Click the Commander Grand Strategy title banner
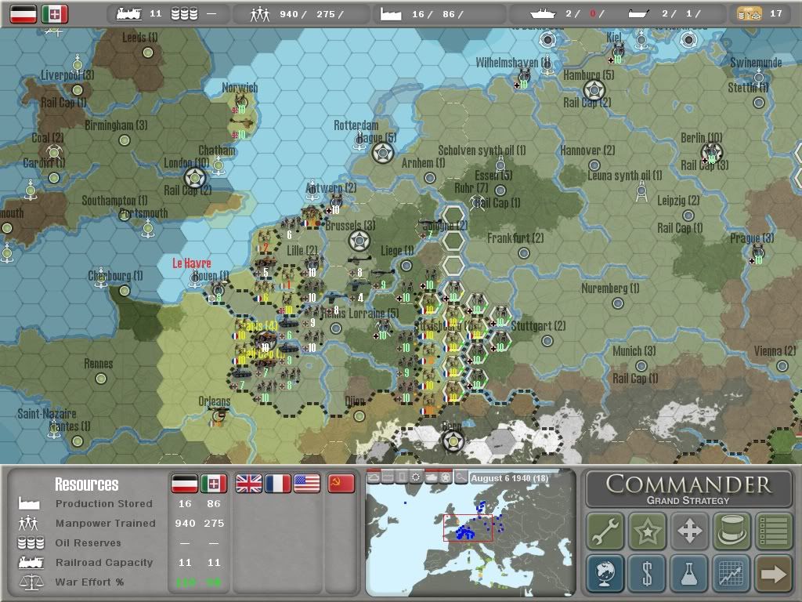 [688, 489]
